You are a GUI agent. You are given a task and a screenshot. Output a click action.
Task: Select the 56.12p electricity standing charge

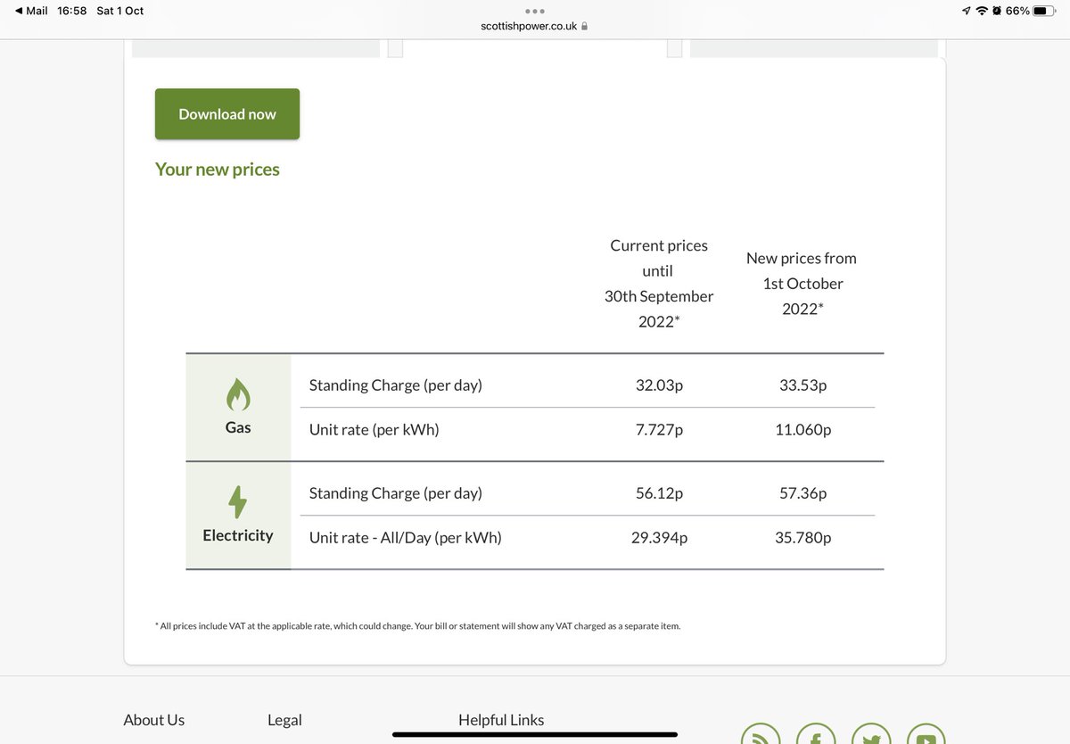coord(659,493)
